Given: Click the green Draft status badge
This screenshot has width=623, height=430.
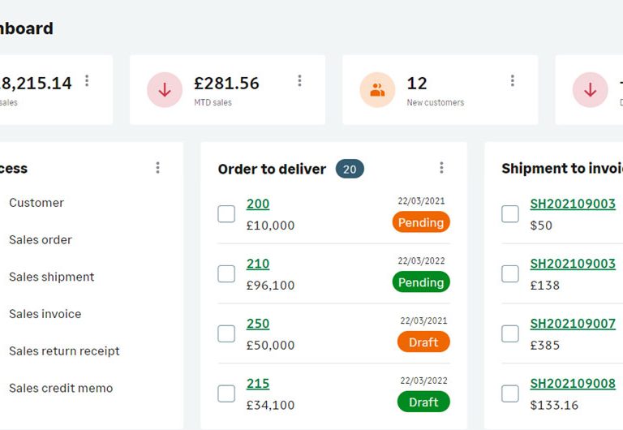Looking at the screenshot, I should tap(423, 402).
